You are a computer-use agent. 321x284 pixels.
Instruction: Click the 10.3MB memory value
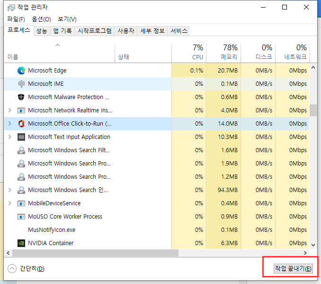tap(228, 137)
